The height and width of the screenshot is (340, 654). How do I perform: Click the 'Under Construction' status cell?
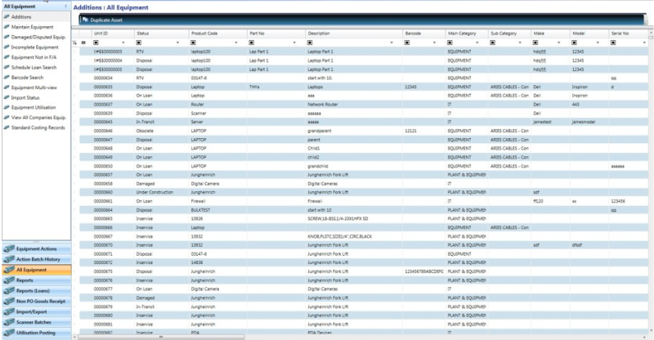pos(161,192)
